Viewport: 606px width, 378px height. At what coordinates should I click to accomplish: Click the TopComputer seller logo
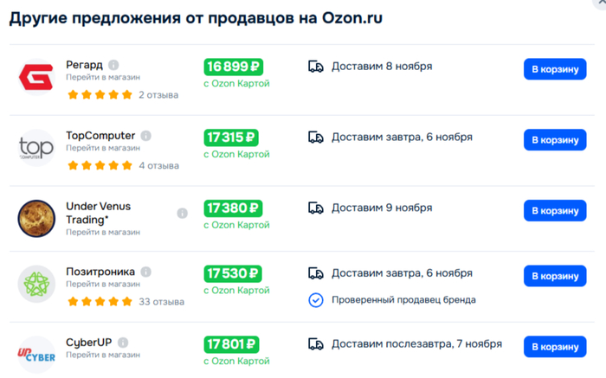pyautogui.click(x=36, y=147)
